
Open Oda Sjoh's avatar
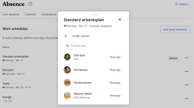coord(67,57)
